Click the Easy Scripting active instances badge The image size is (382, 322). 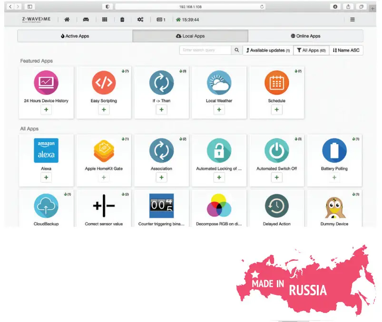(x=125, y=71)
